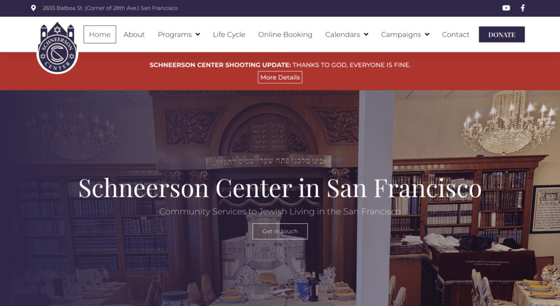Screen dimensions: 560x306
Task: Expand the Programs dropdown arrow
Action: tap(198, 35)
